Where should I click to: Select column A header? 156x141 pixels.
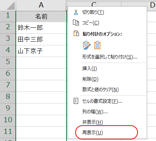41,5
